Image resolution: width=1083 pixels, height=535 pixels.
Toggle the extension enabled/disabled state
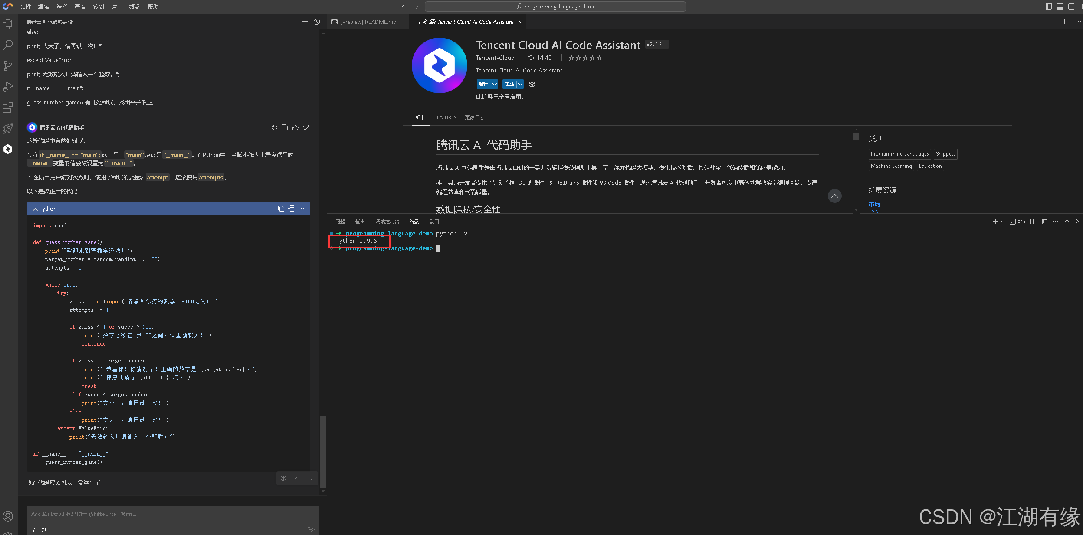pos(483,84)
